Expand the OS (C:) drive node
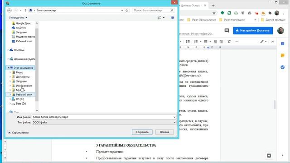Image resolution: width=290 pixels, height=163 pixels. (x=10, y=99)
